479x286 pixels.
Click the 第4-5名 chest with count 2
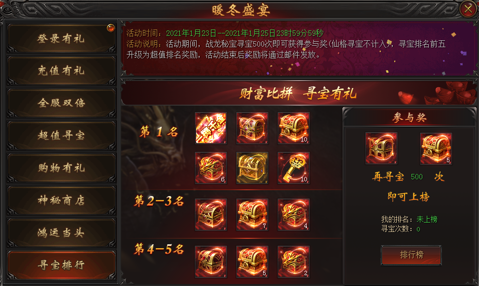click(294, 261)
